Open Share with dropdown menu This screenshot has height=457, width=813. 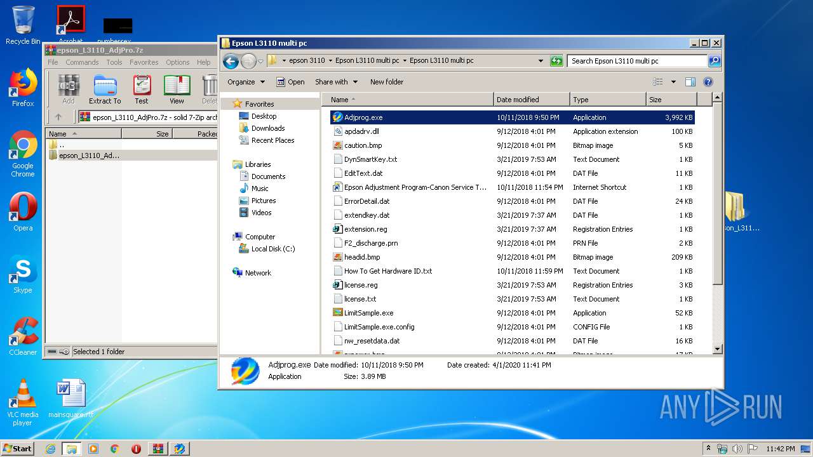tap(337, 82)
